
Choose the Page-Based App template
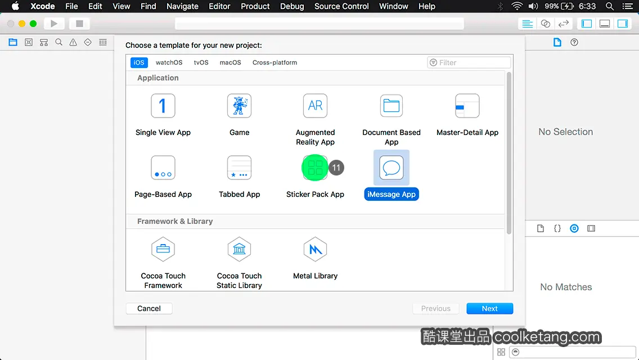click(x=163, y=177)
